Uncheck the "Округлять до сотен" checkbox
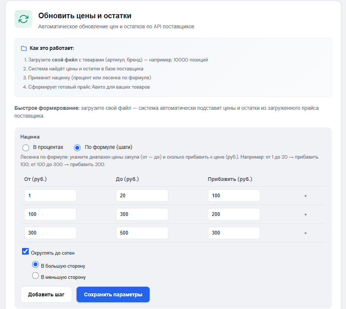The image size is (346, 309). [25, 251]
